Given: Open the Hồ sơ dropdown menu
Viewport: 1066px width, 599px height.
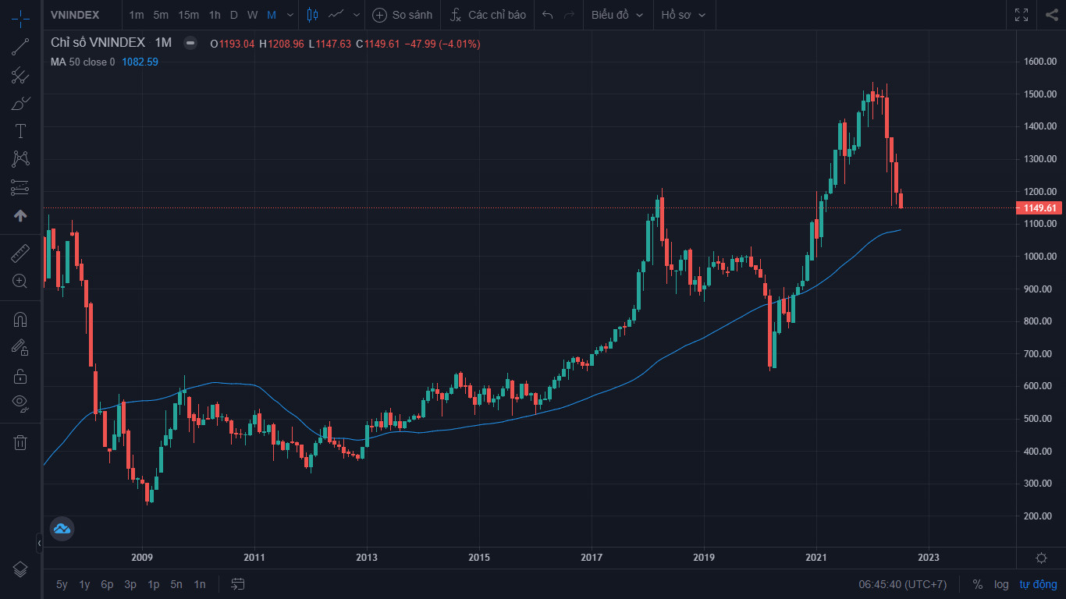Looking at the screenshot, I should point(683,15).
